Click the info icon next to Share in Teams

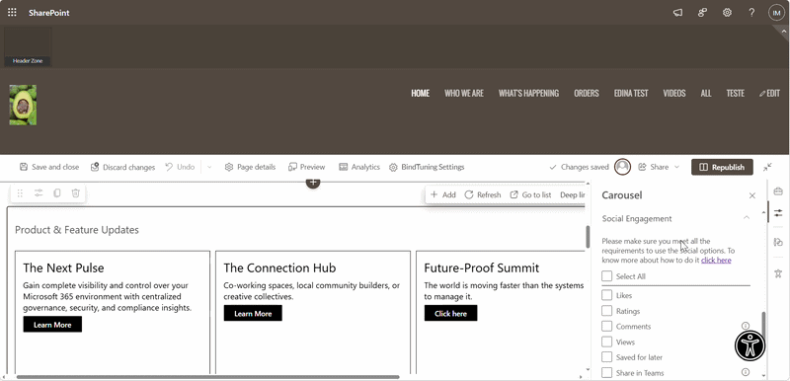click(746, 372)
